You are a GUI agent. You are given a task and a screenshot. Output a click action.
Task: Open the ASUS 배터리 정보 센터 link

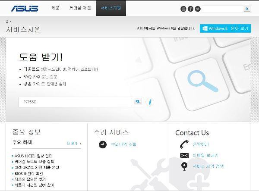pos(32,156)
